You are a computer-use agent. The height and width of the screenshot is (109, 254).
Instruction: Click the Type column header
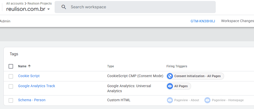click(111, 66)
